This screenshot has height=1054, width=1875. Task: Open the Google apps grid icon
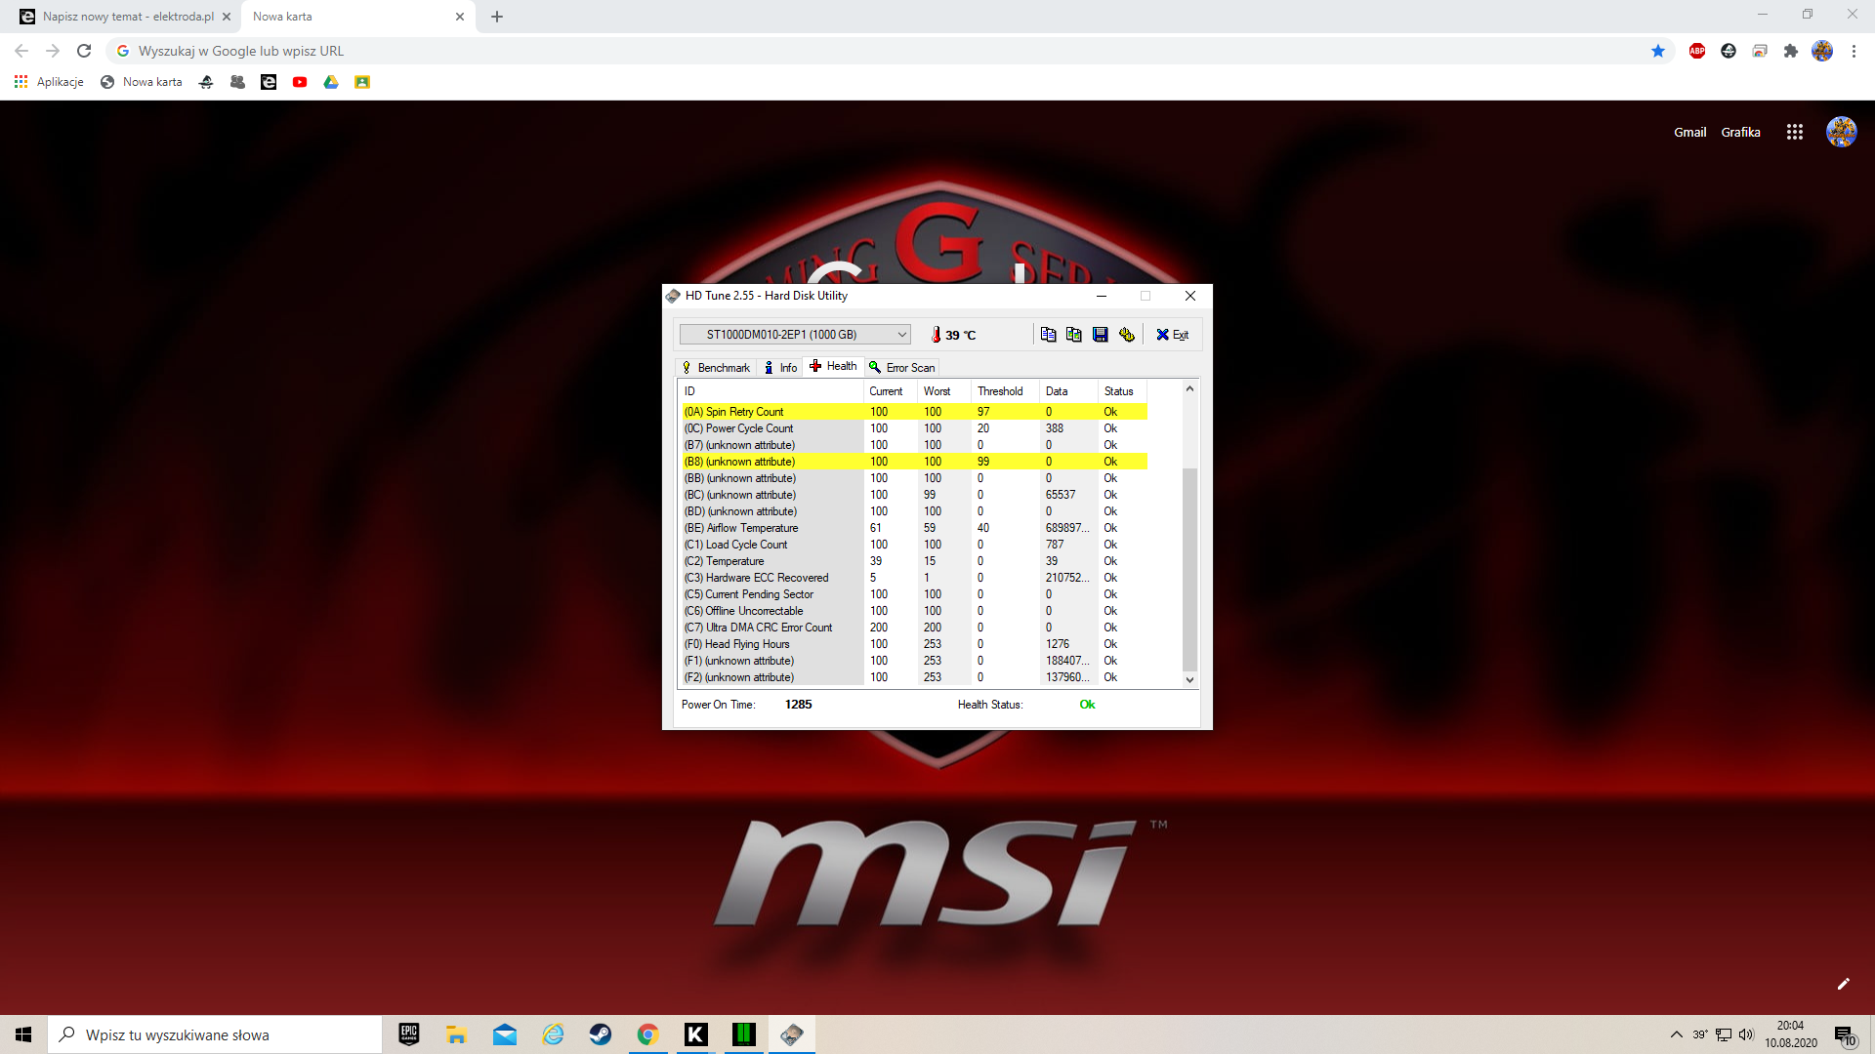pos(1795,132)
